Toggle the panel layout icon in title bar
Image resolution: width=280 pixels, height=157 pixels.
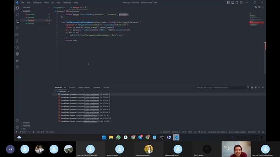click(x=233, y=3)
